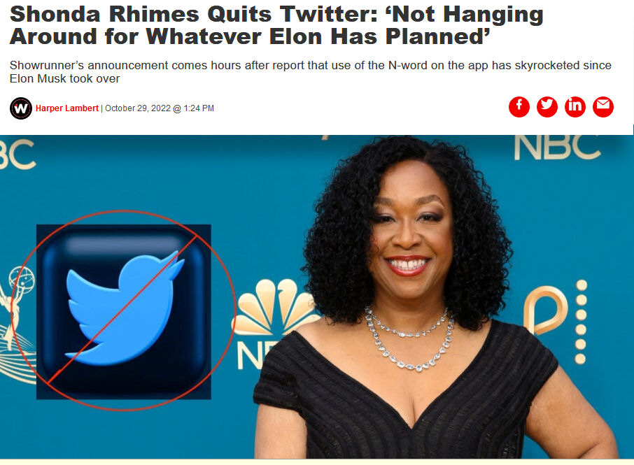Click the showrunner's announcement subheadline text
The height and width of the screenshot is (465, 634).
[310, 71]
